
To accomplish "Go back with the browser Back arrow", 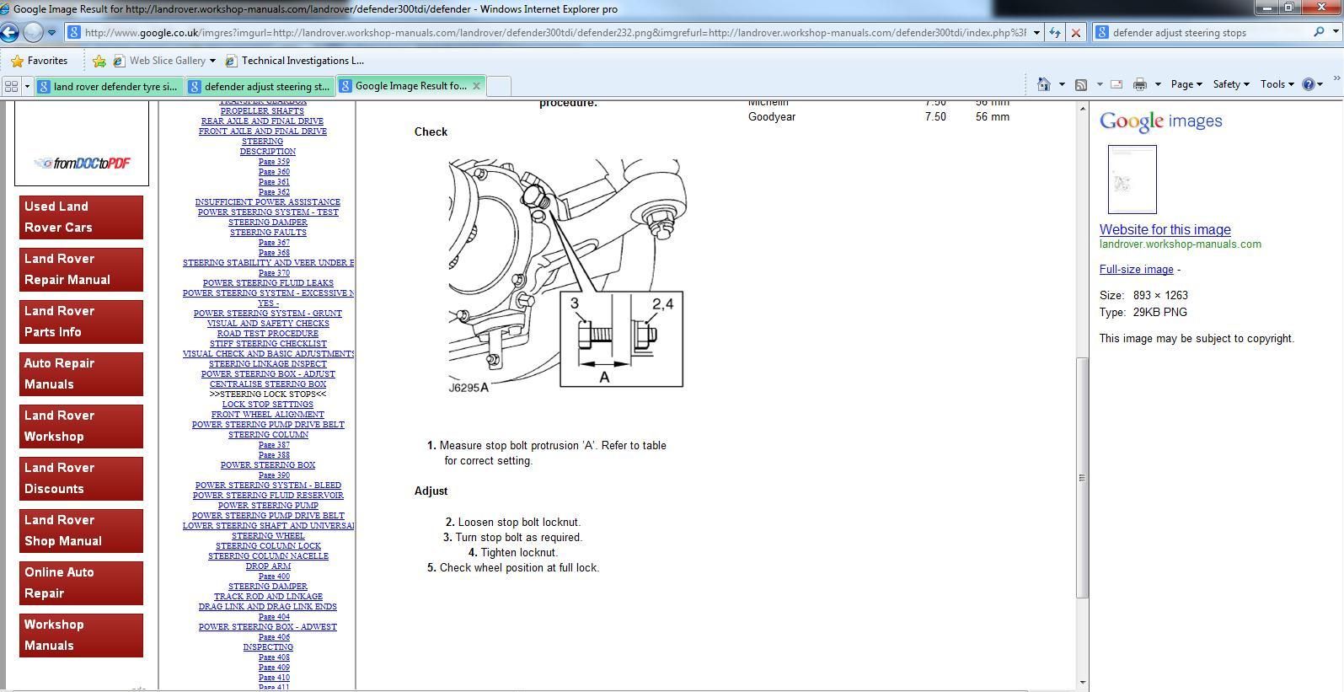I will 9,32.
